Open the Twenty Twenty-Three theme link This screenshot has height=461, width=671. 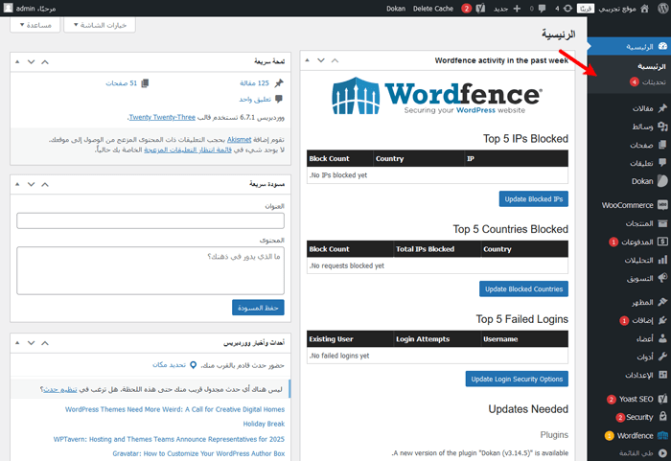pos(161,117)
